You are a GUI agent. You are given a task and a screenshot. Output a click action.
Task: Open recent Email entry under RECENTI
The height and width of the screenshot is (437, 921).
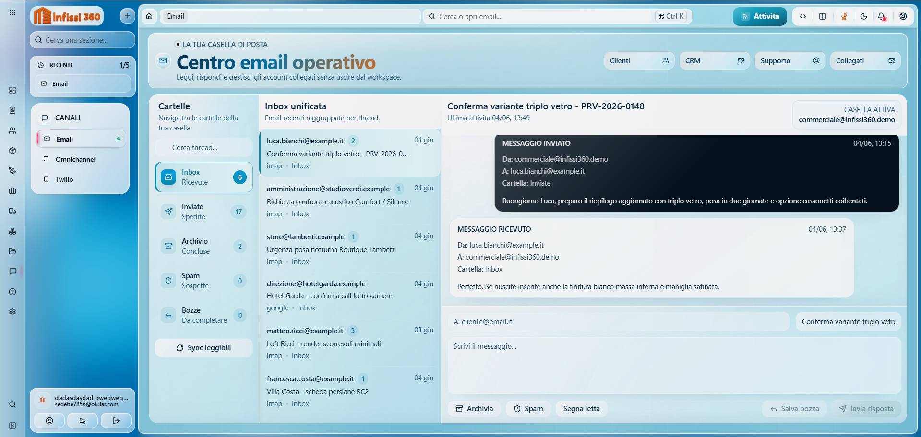click(x=83, y=83)
